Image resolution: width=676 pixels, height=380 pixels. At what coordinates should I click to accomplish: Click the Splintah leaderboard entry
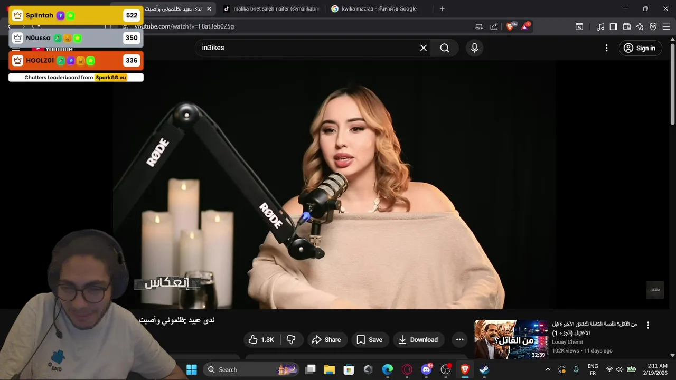pos(76,16)
